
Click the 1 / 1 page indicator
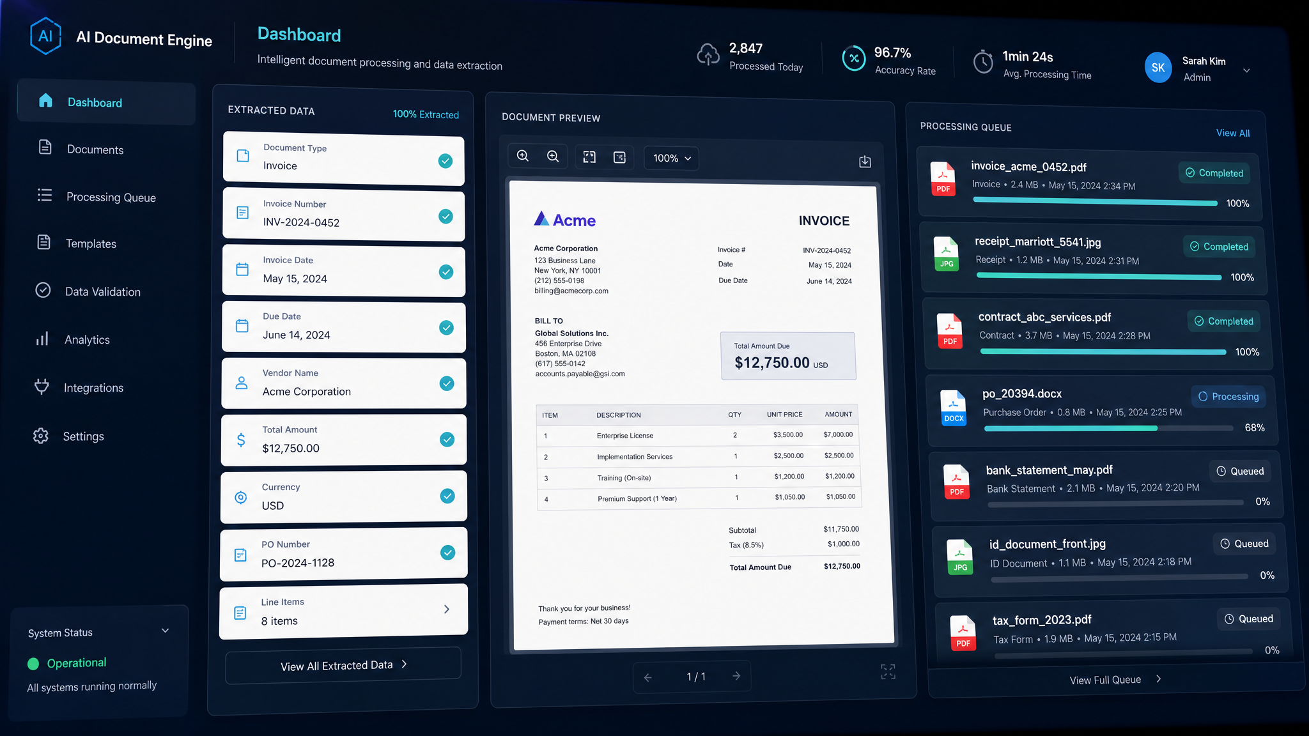pos(696,677)
